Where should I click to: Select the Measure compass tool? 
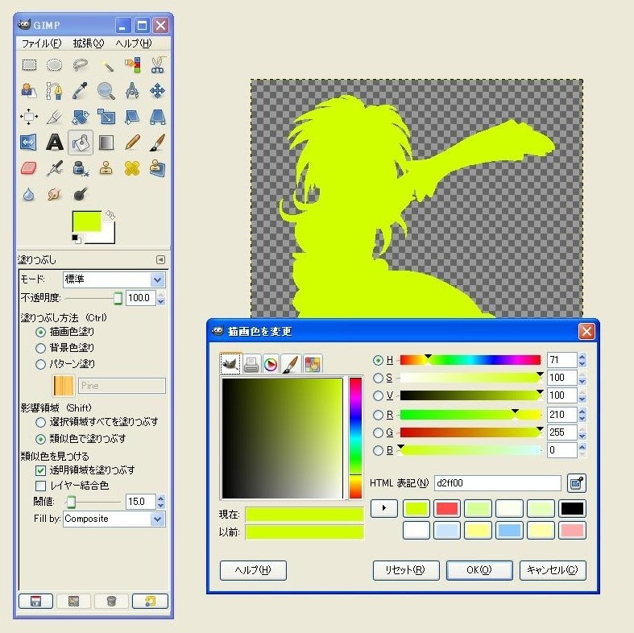pos(132,91)
